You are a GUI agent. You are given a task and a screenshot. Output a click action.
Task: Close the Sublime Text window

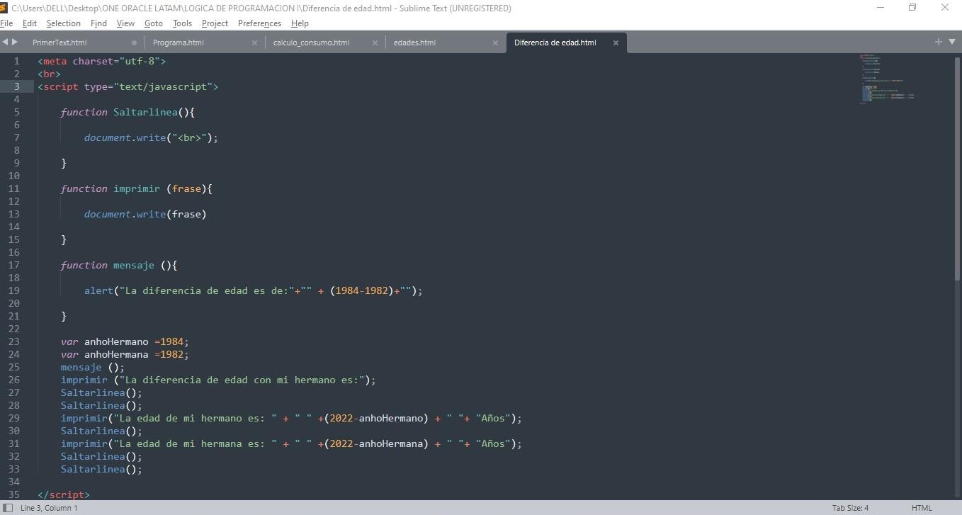pos(945,8)
